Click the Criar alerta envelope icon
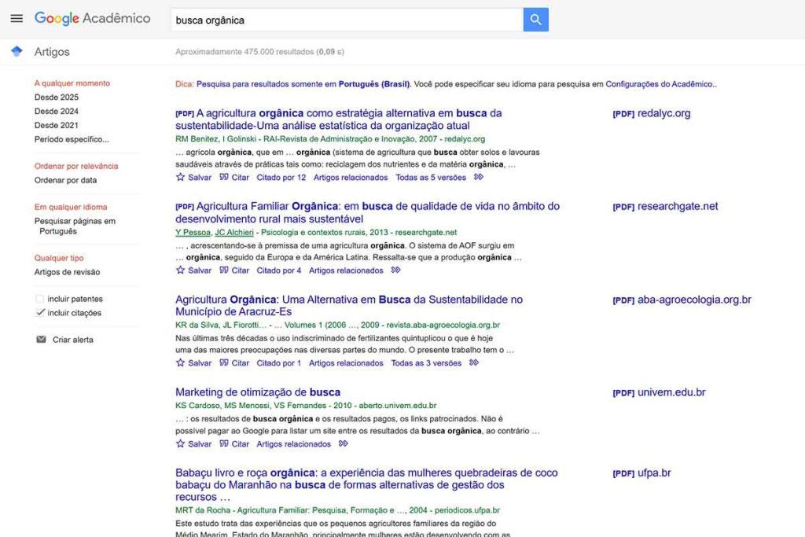Screen dimensions: 805x537 coord(40,339)
